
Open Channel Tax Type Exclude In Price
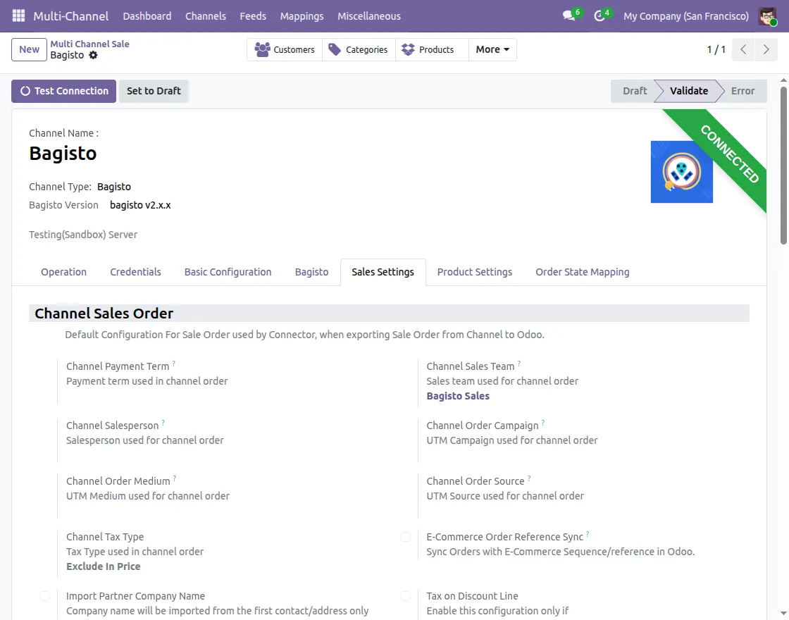tap(103, 566)
